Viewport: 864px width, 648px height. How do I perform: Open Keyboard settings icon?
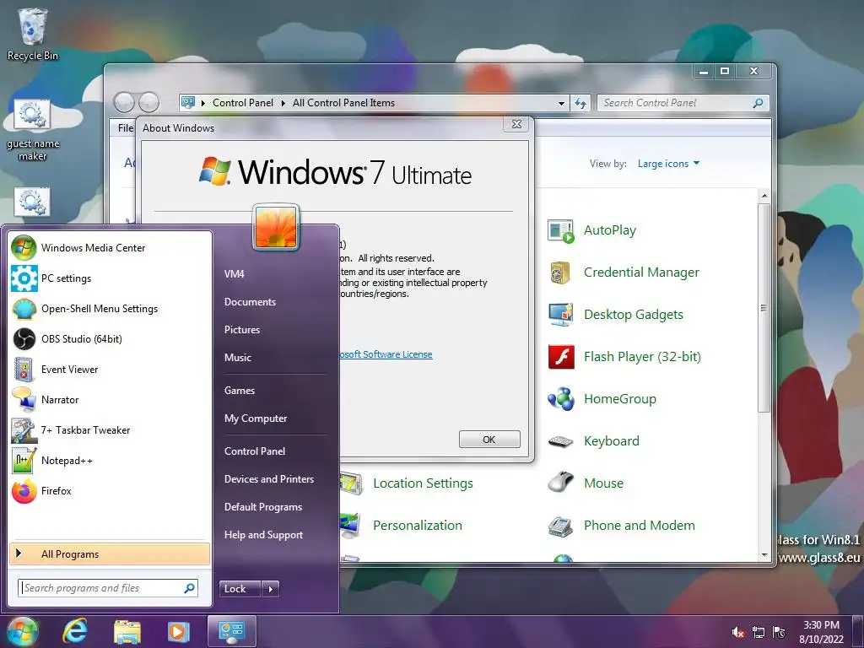click(x=560, y=441)
